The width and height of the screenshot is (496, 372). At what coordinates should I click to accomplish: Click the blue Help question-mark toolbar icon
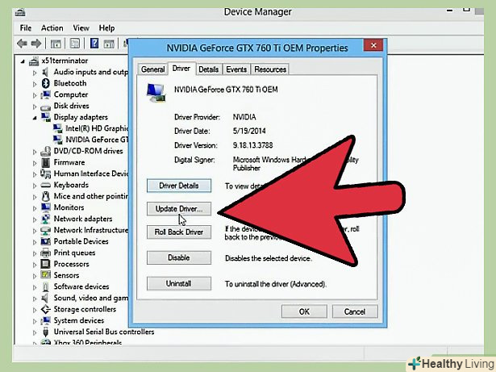point(94,43)
